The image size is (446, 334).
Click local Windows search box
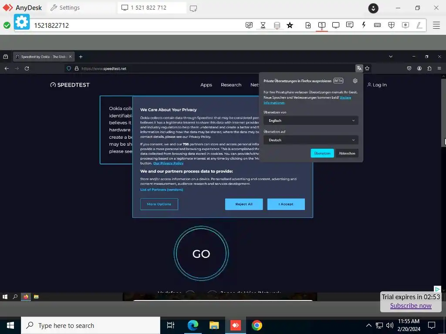pos(91,325)
